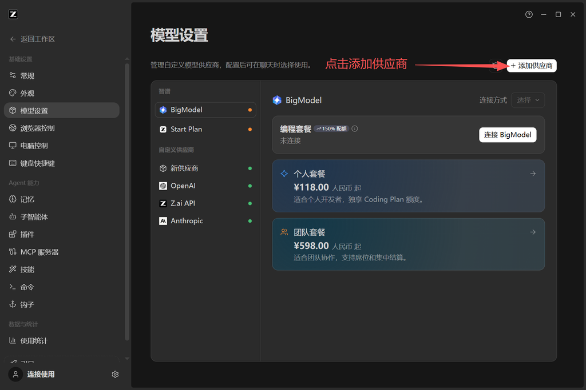This screenshot has height=390, width=586.
Task: Click the back arrow beside 返回工作区
Action: tap(13, 39)
